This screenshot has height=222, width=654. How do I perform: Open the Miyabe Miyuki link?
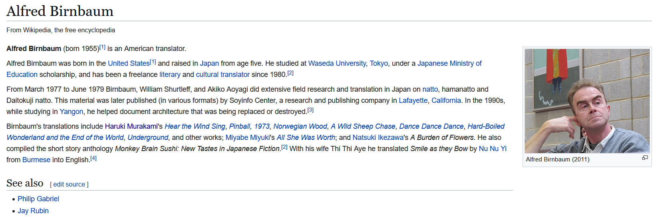coord(248,138)
